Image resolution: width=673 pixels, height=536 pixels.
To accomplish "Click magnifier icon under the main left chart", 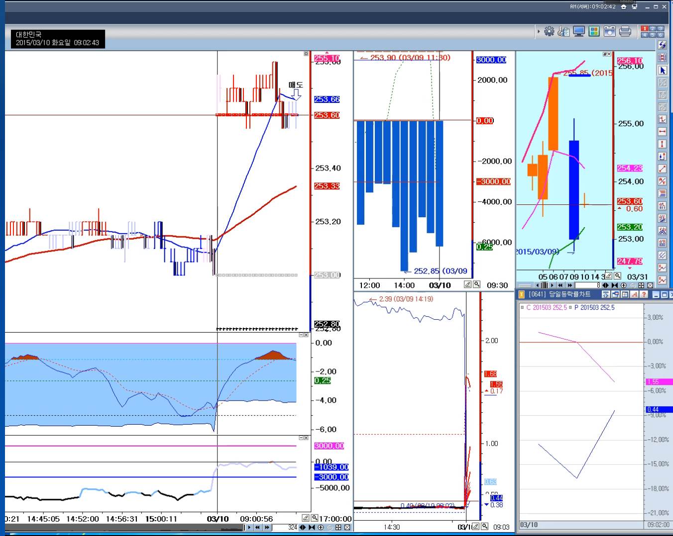I will point(315,518).
